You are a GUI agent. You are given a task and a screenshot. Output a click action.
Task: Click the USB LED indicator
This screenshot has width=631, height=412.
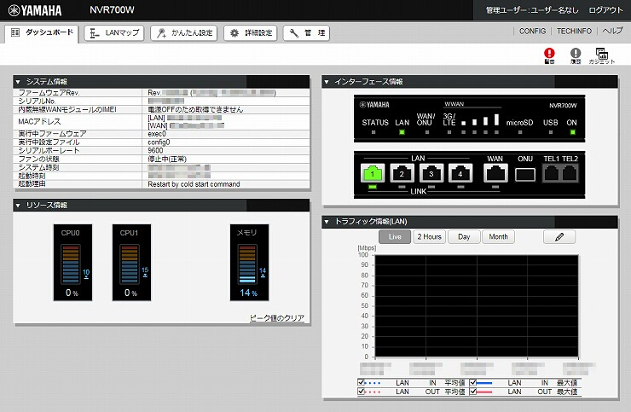[x=551, y=132]
